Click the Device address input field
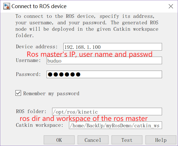 (113, 47)
